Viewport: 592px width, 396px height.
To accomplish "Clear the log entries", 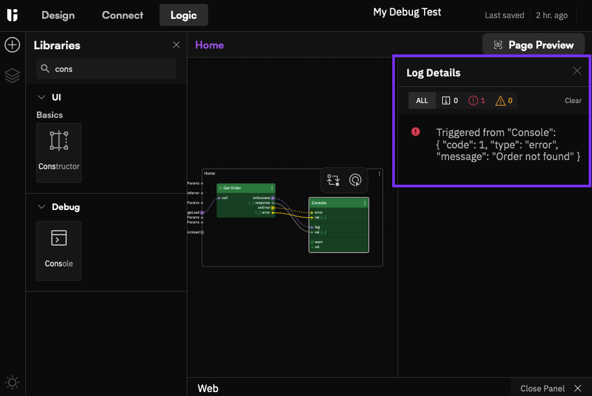I will [x=573, y=100].
